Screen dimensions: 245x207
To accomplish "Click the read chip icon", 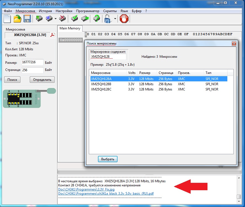I will pyautogui.click(x=39, y=19).
